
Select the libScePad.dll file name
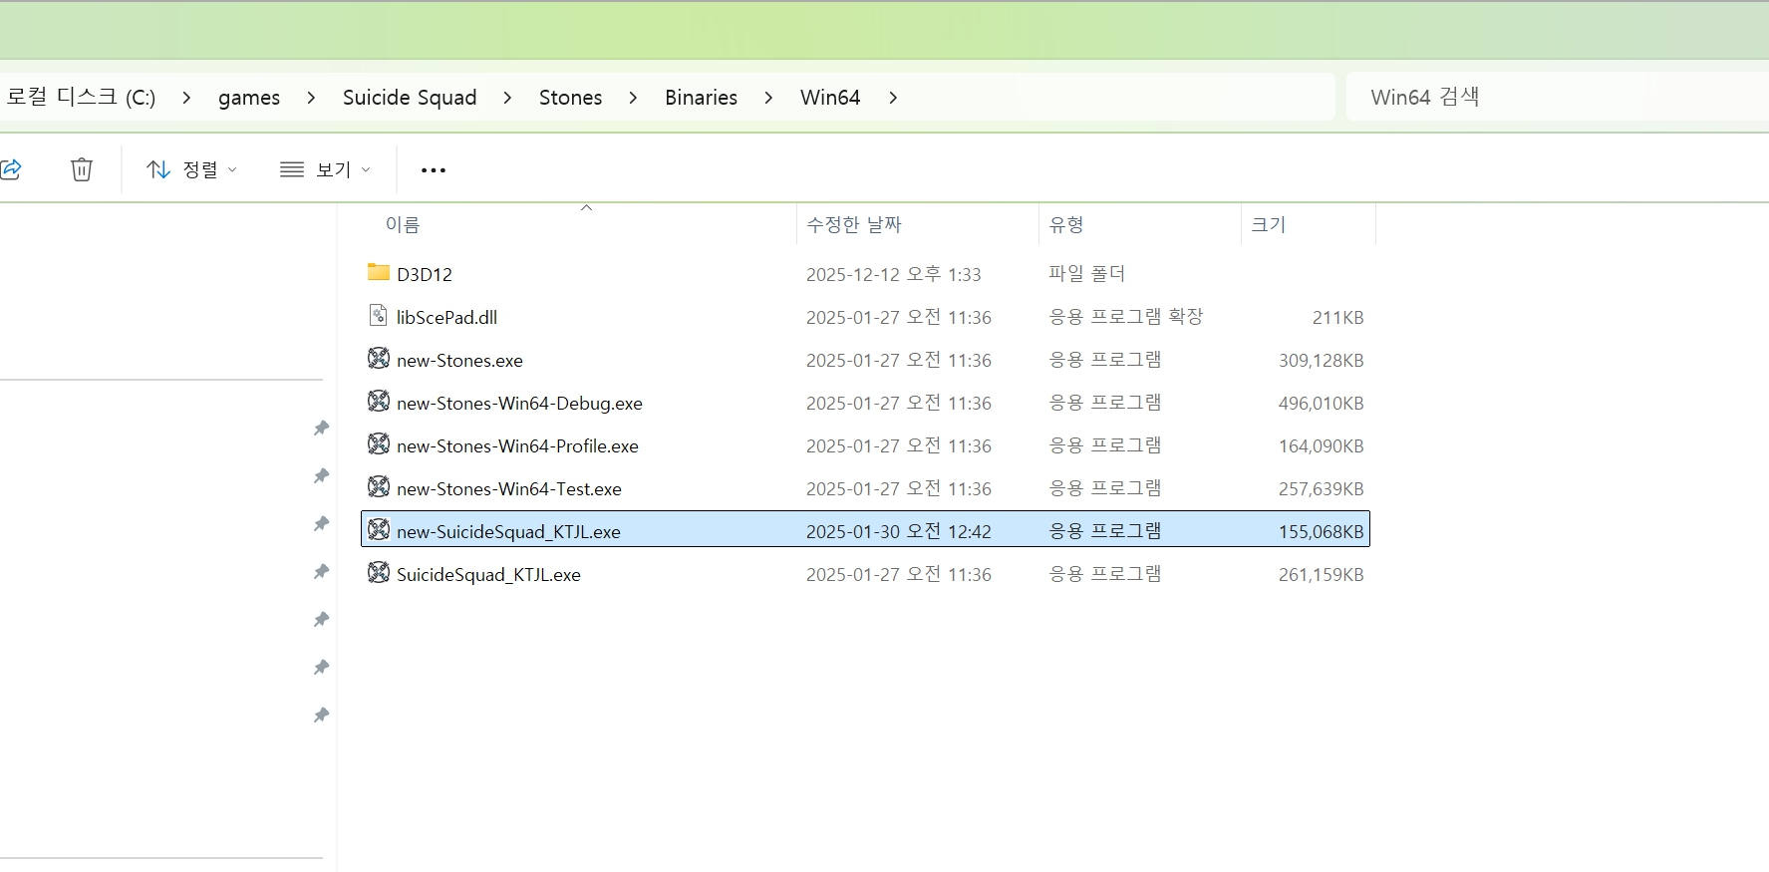[446, 317]
